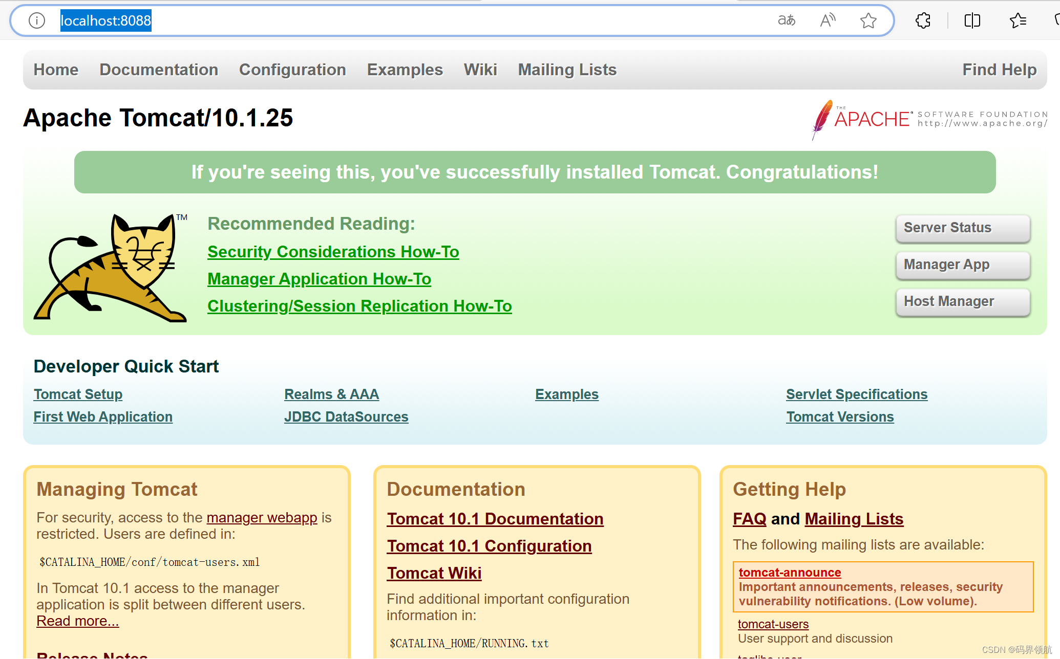Open the Configuration nav menu item
Image resolution: width=1060 pixels, height=659 pixels.
(x=292, y=70)
